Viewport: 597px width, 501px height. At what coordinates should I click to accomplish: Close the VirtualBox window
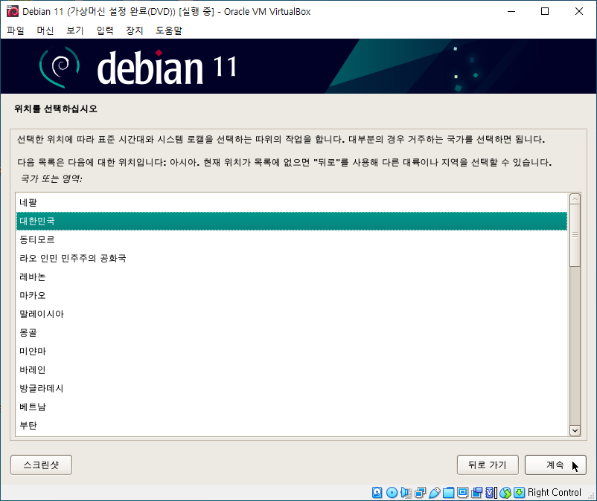coord(578,11)
